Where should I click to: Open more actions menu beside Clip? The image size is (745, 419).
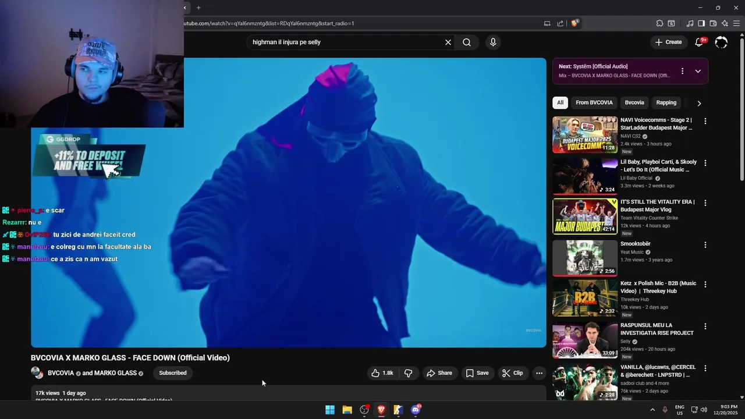tap(539, 373)
